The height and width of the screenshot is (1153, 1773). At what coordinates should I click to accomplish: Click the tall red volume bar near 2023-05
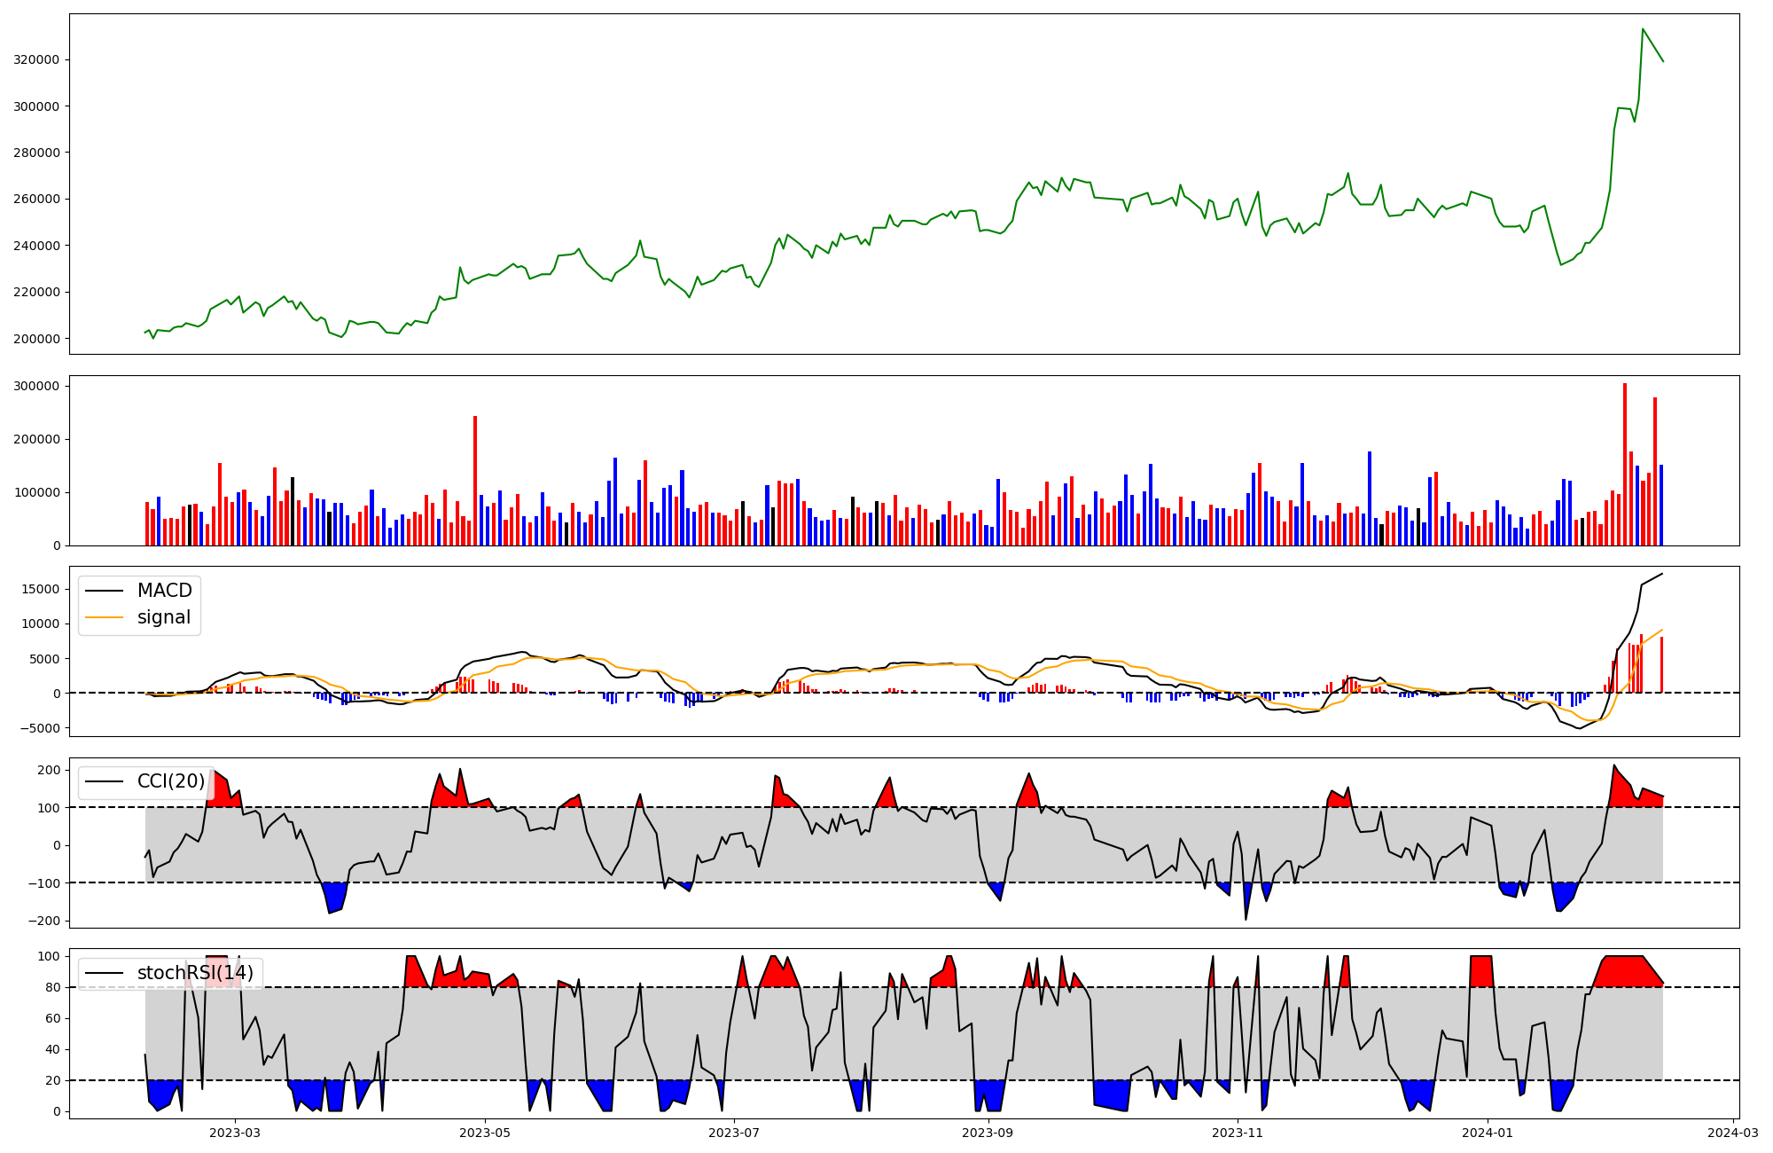click(x=475, y=479)
